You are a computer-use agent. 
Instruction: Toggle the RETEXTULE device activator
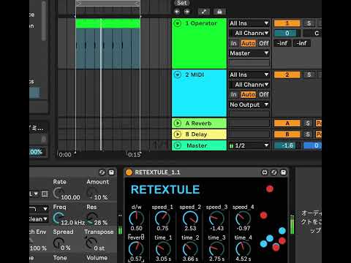pyautogui.click(x=129, y=172)
